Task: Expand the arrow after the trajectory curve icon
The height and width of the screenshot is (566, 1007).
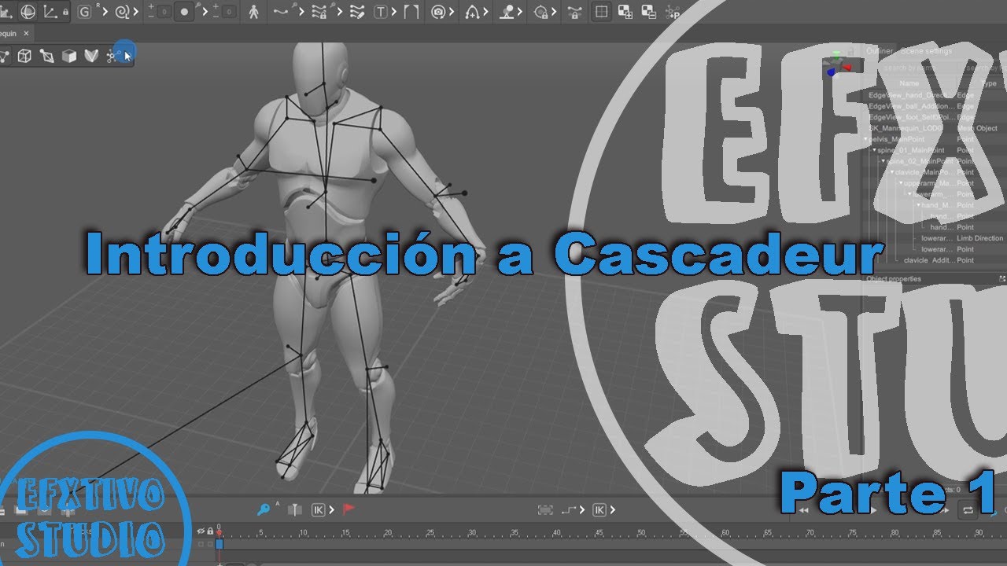Action: click(x=301, y=12)
